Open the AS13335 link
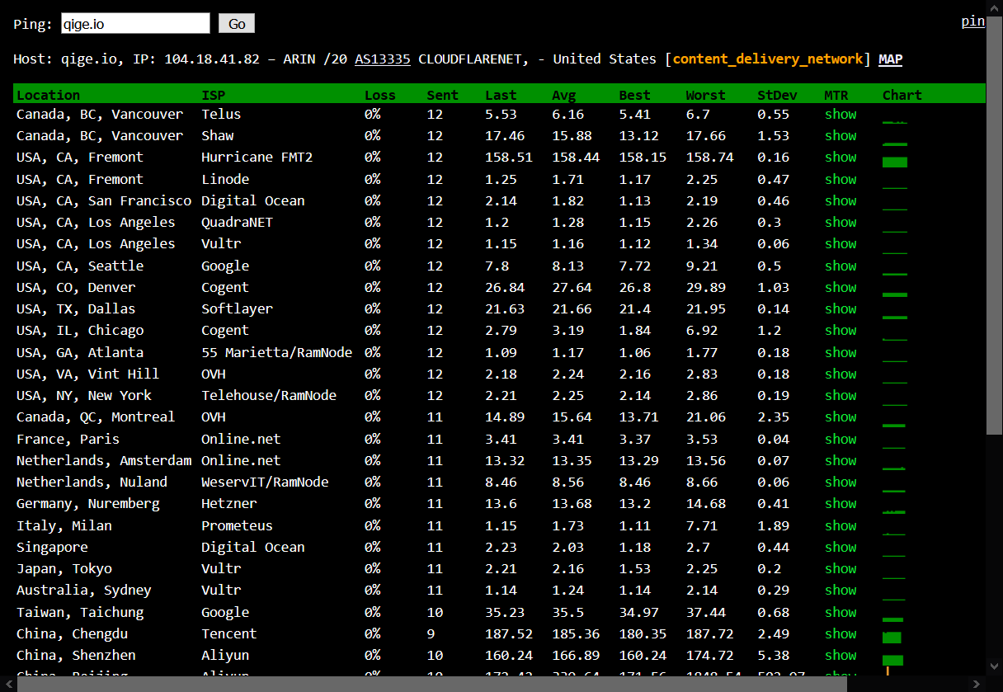The width and height of the screenshot is (1003, 692). 383,59
